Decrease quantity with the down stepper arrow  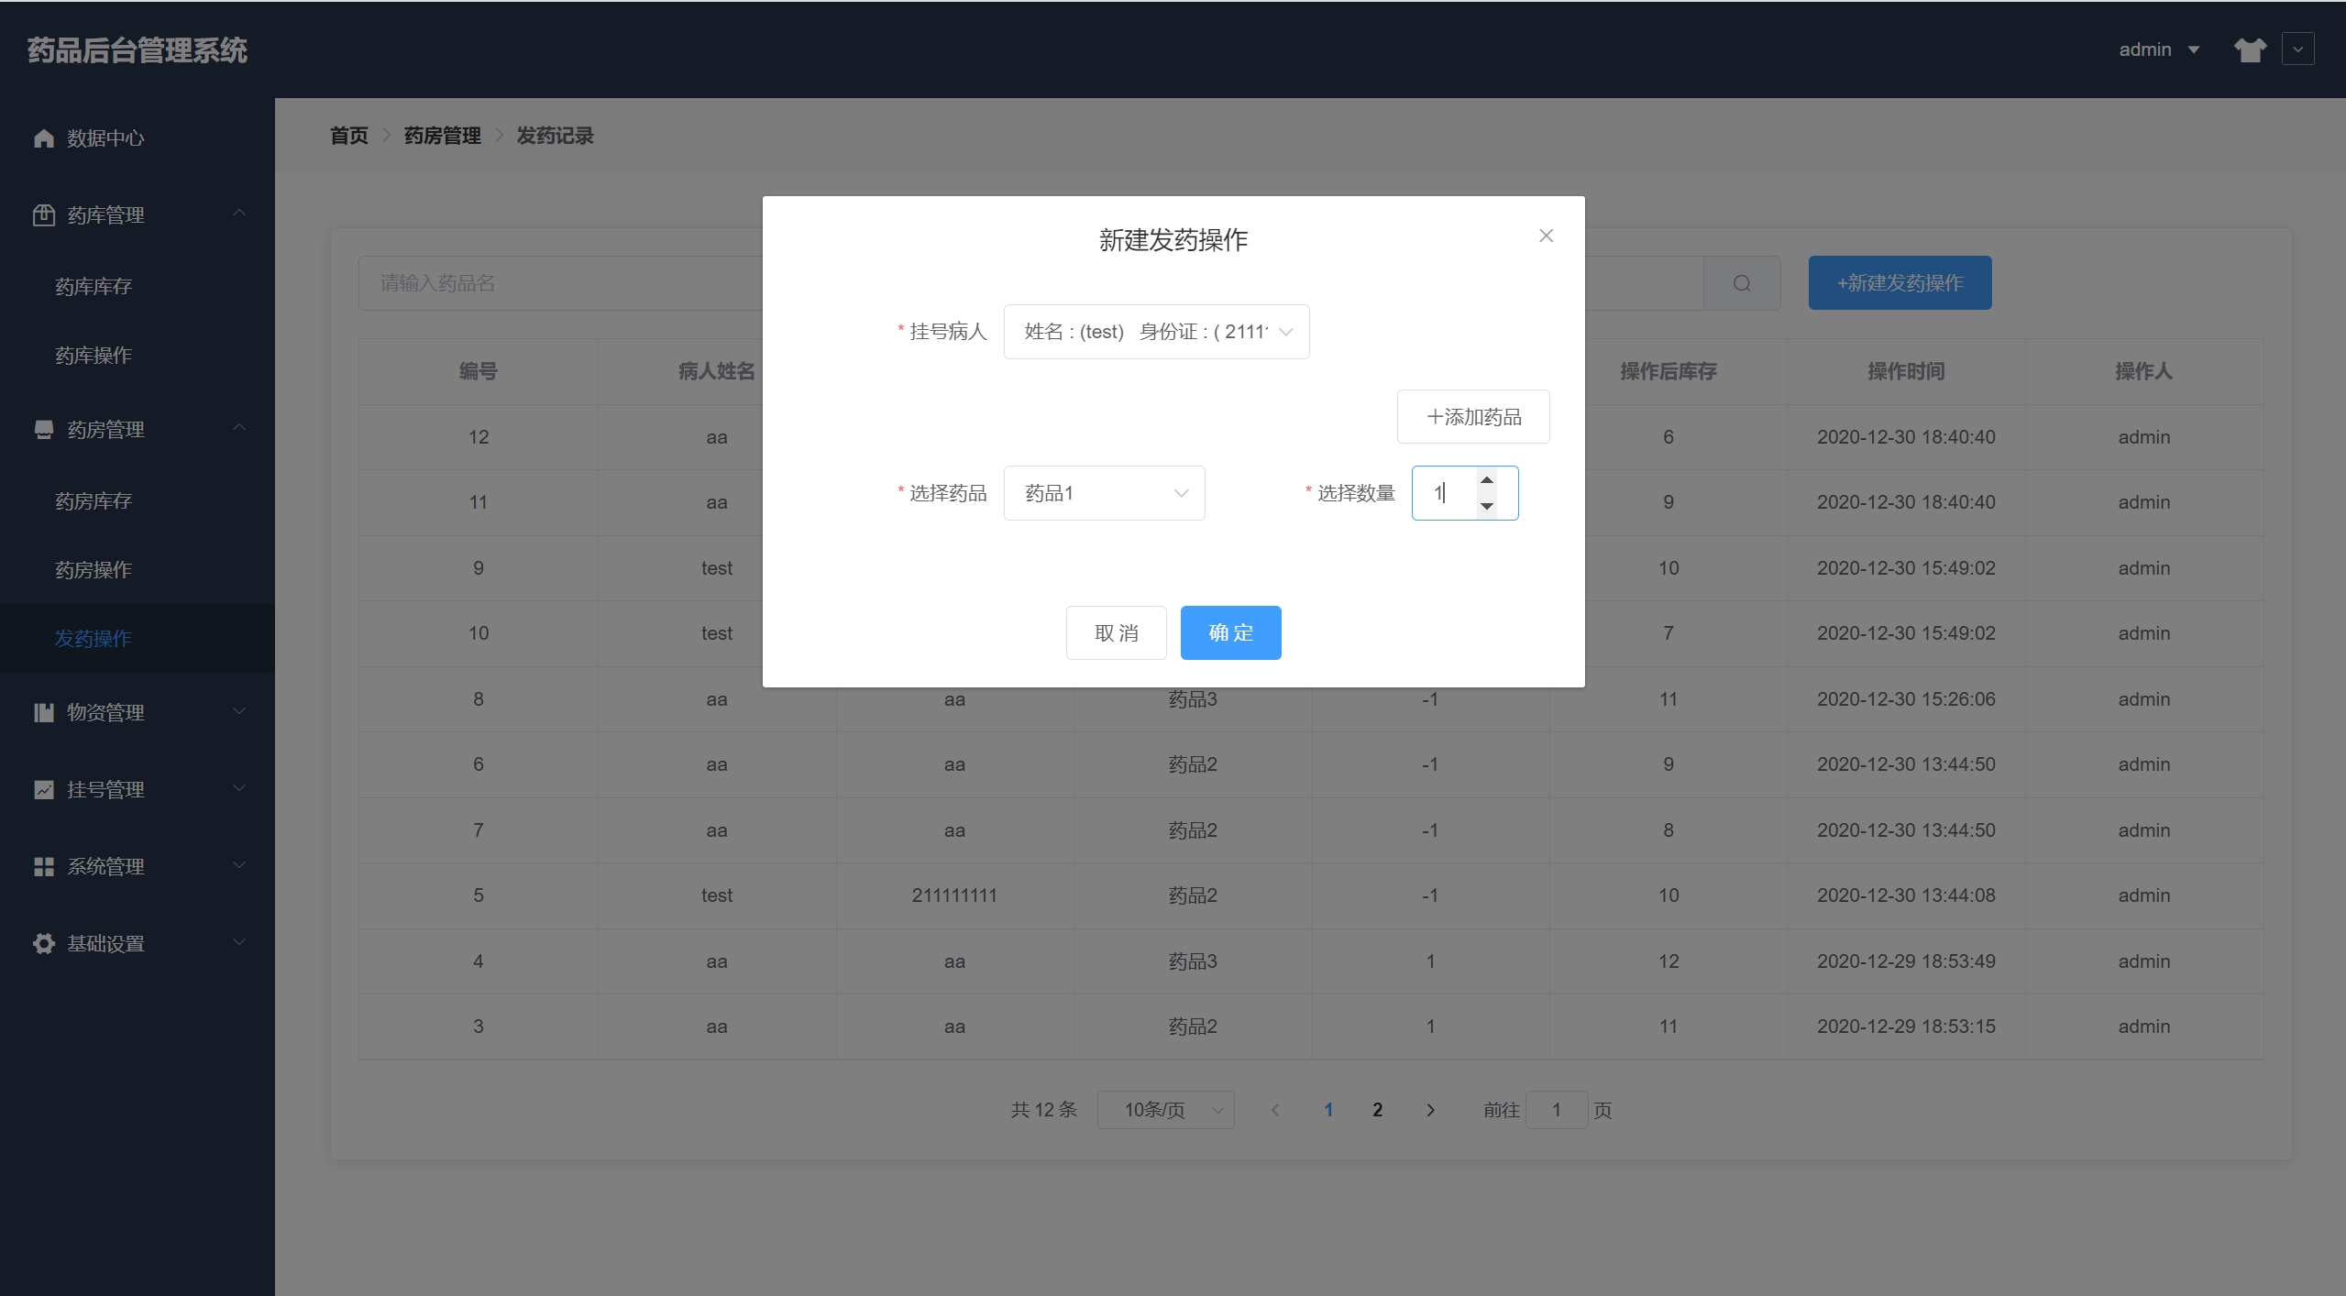pos(1487,506)
